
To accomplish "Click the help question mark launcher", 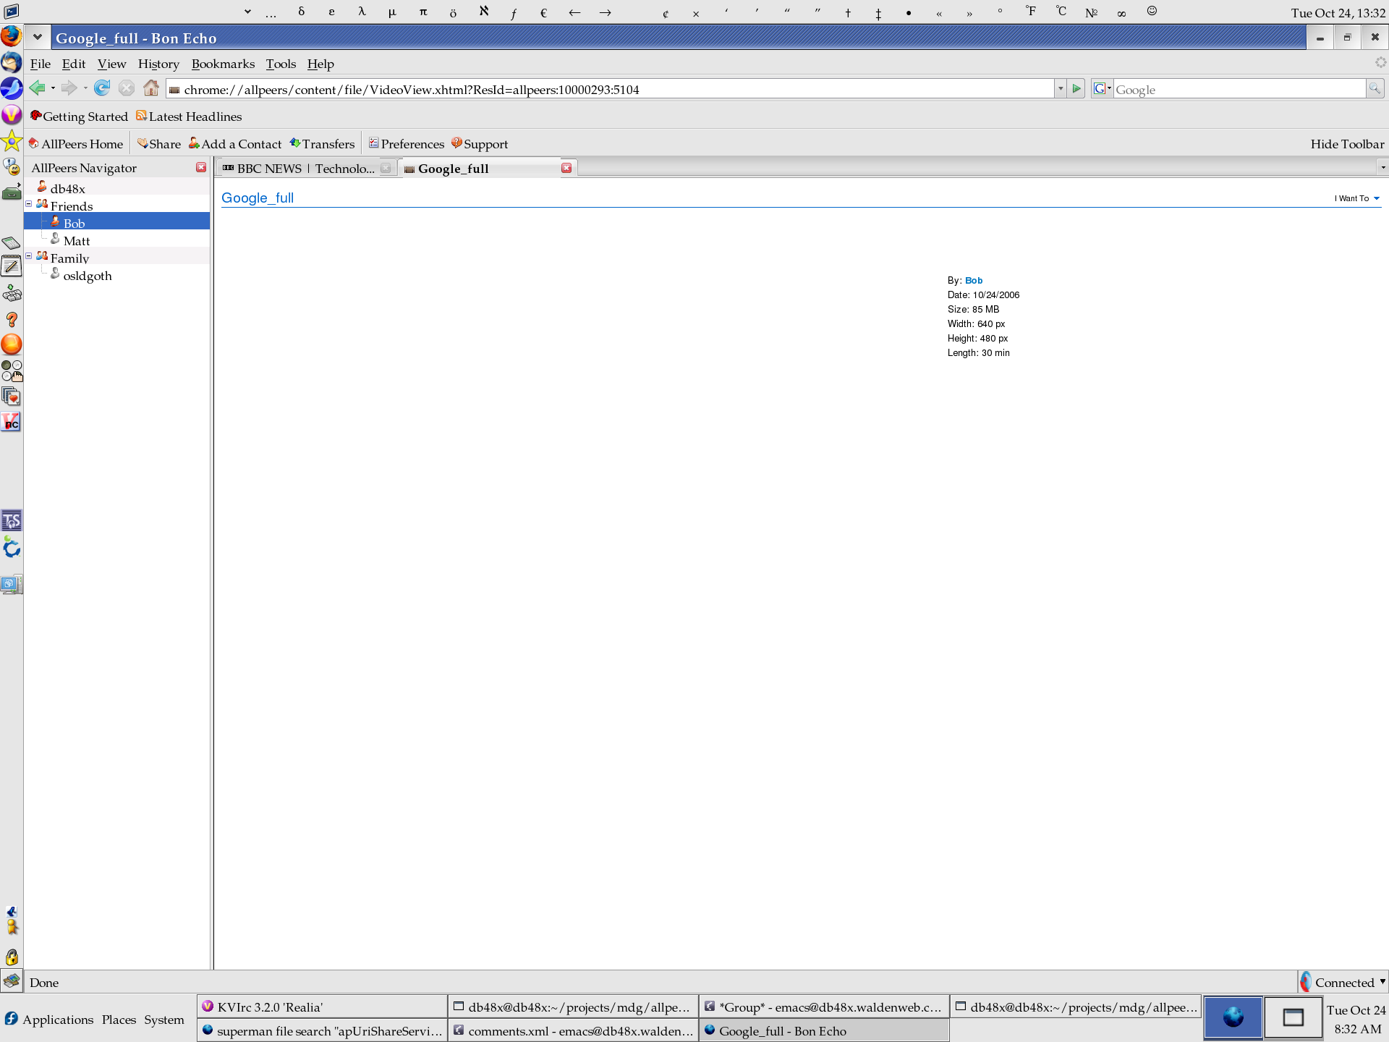I will [x=11, y=319].
